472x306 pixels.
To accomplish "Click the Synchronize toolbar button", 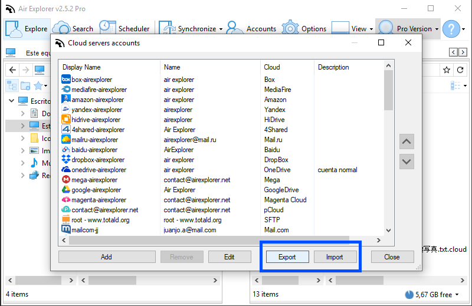I will click(188, 28).
